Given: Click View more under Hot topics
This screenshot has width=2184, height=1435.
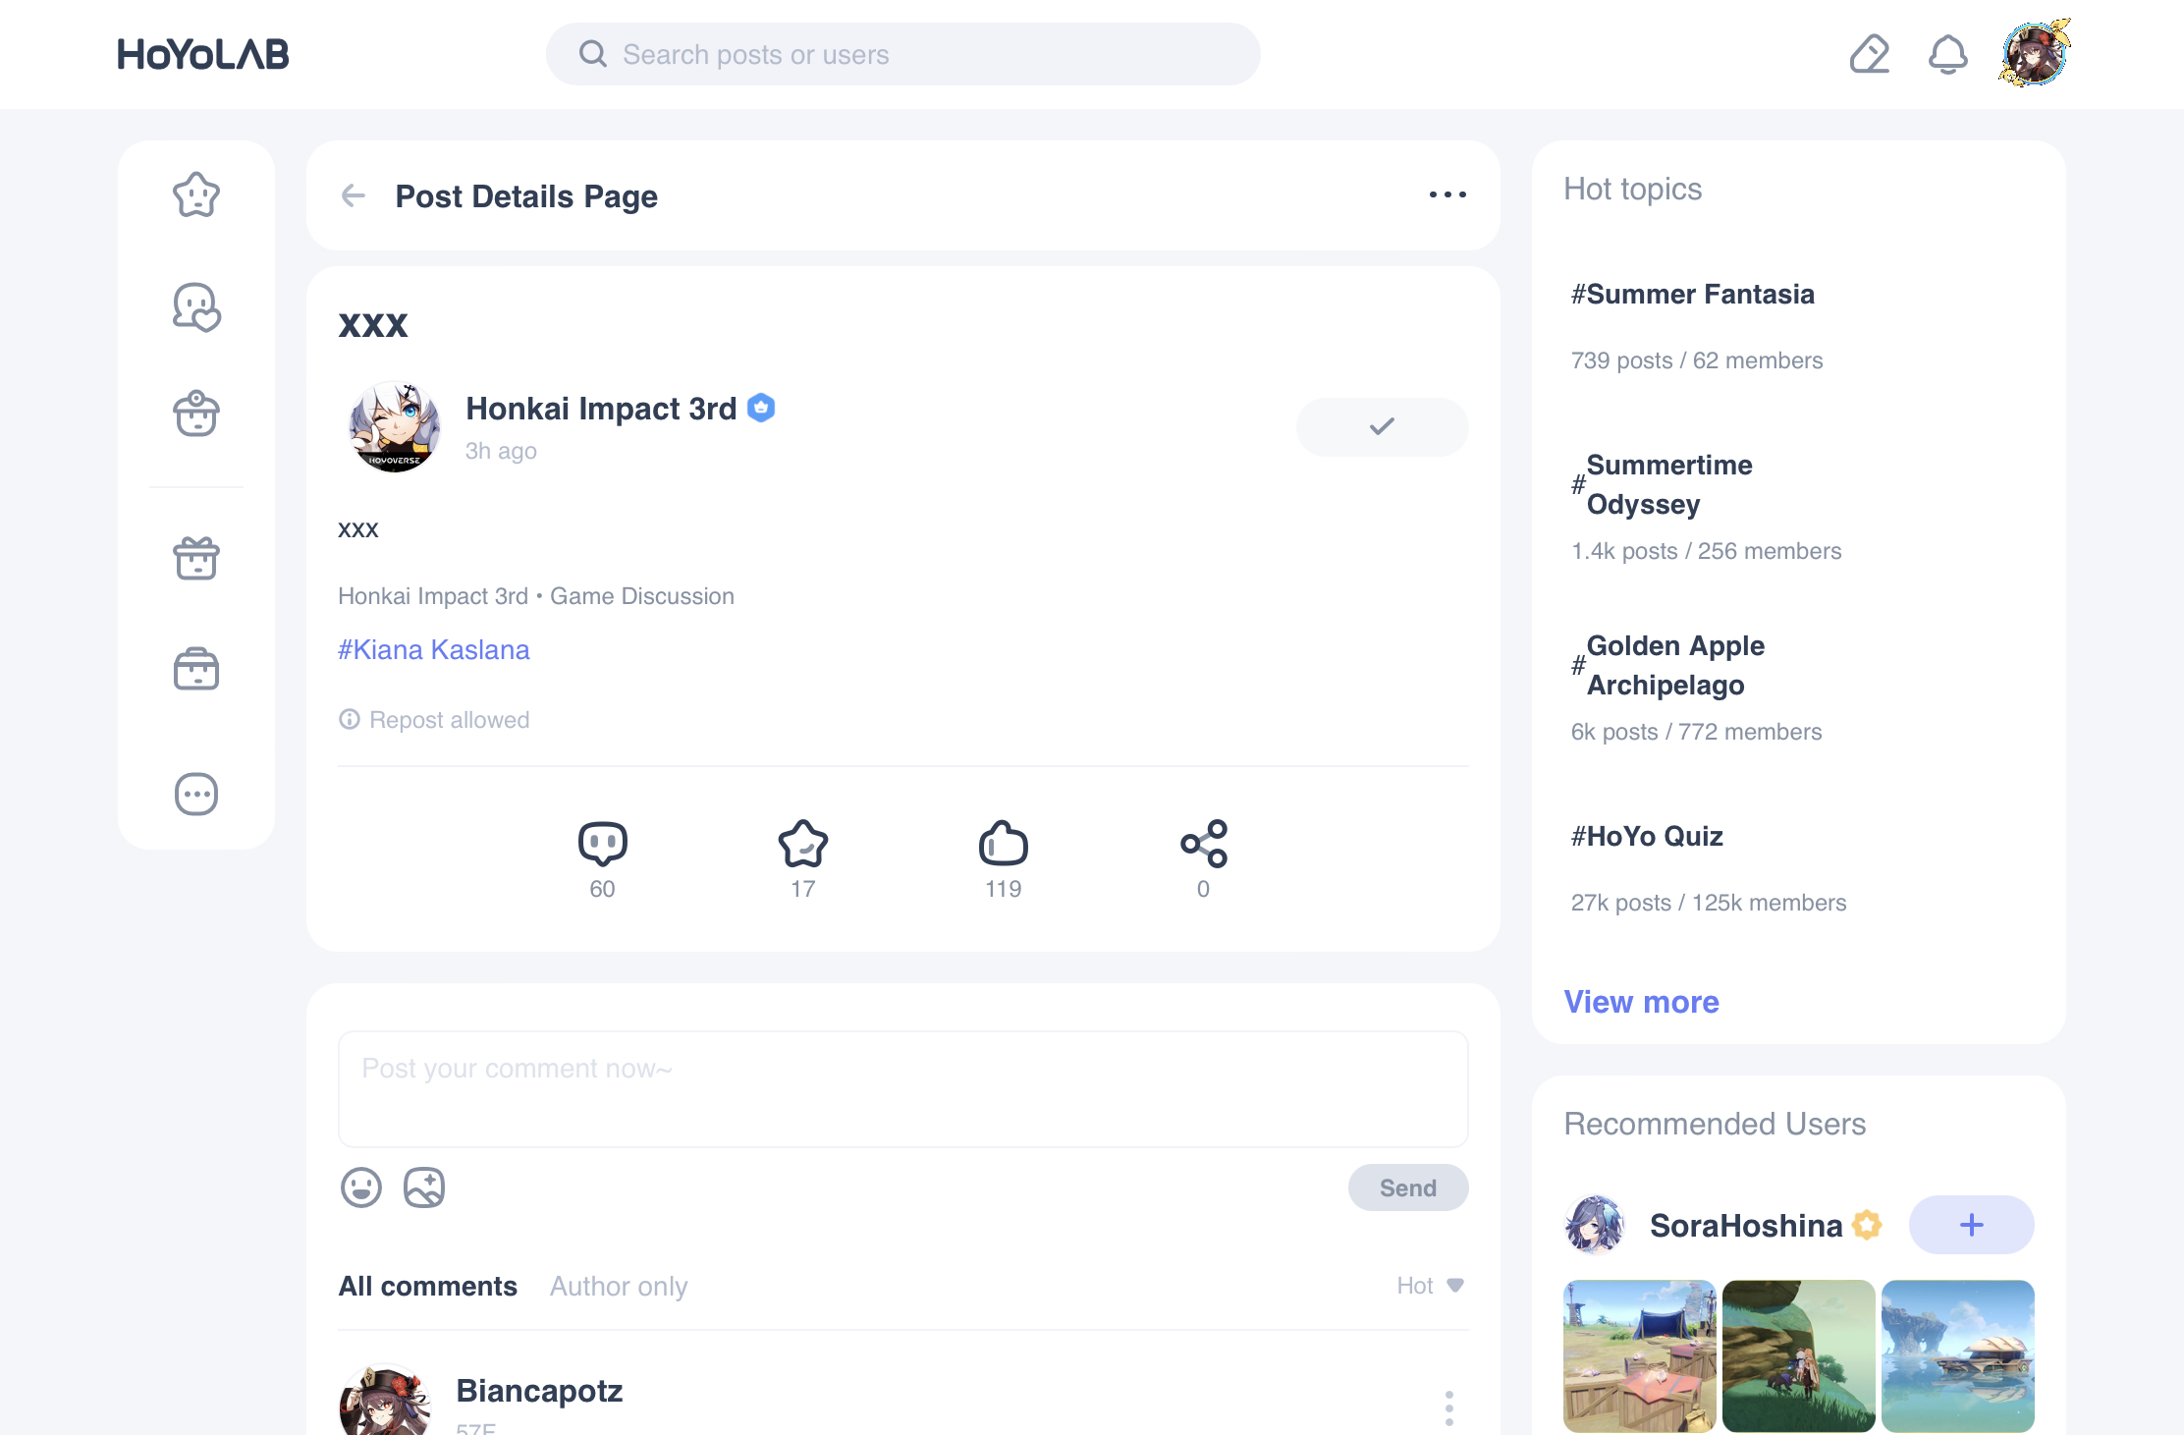Looking at the screenshot, I should coord(1641,1002).
